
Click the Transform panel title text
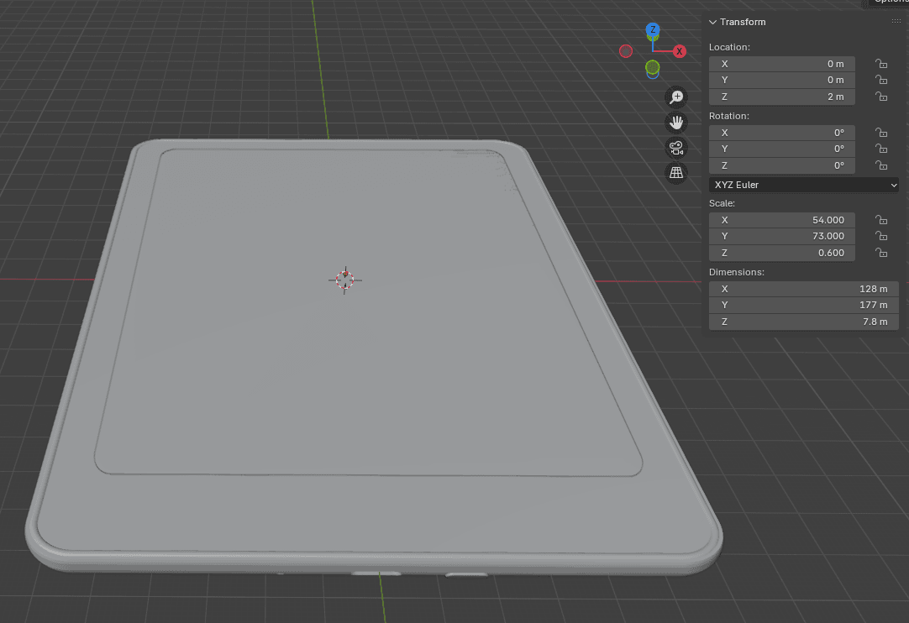coord(743,22)
